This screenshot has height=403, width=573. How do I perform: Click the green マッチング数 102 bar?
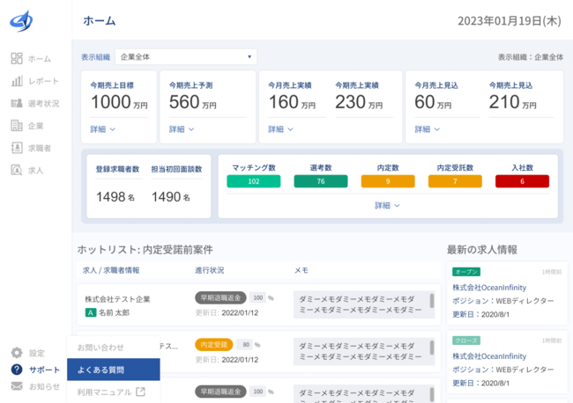(253, 182)
